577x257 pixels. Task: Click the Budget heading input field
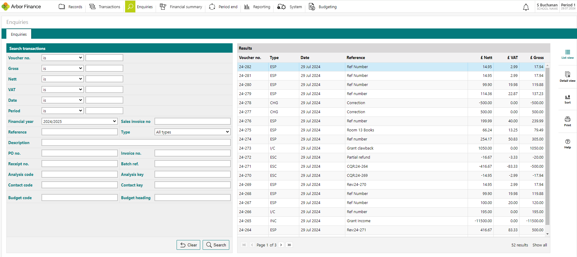pyautogui.click(x=192, y=198)
